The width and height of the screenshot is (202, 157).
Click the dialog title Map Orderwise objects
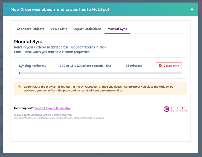60,9
